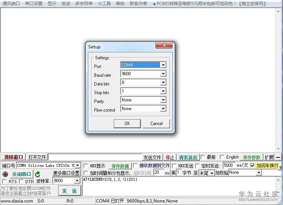The height and width of the screenshot is (205, 283).
Task: Click OK in the Setup dialog
Action: (x=127, y=124)
